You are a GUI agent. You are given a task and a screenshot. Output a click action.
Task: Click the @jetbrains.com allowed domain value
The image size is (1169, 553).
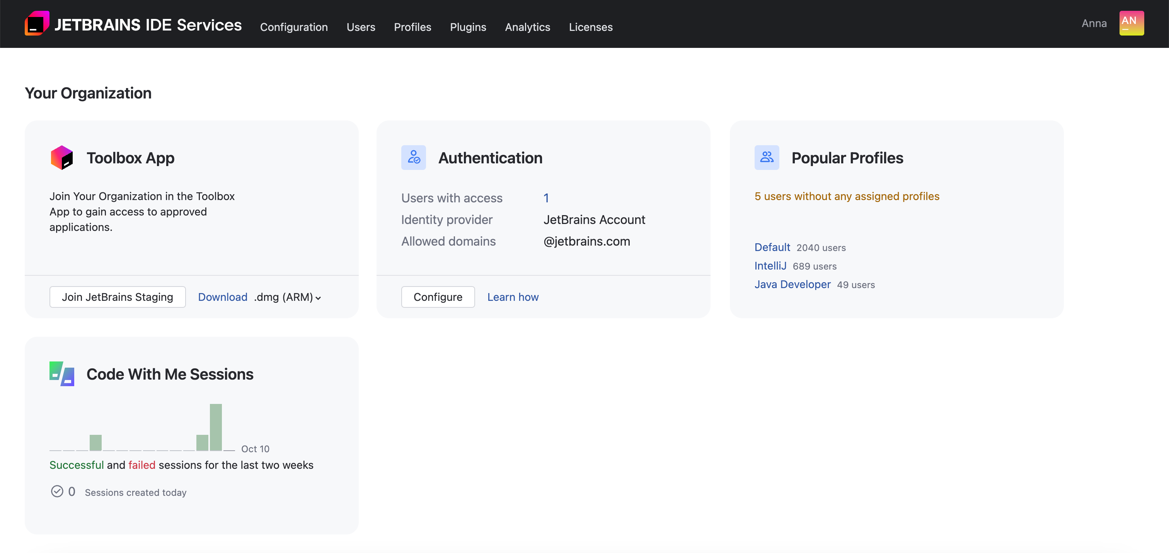point(586,241)
